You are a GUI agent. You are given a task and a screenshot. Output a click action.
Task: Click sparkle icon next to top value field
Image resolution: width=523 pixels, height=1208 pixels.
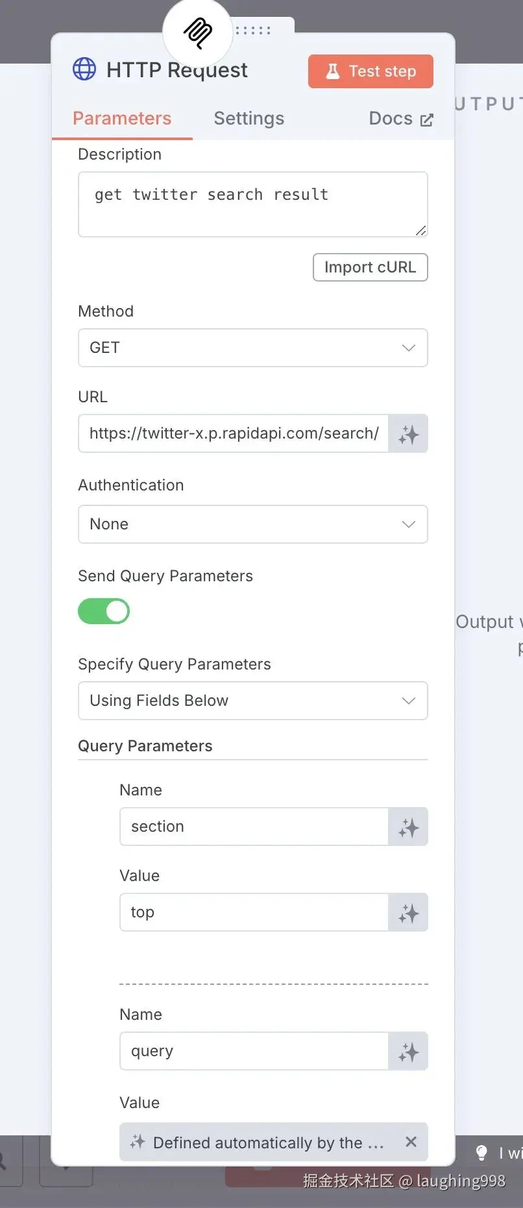[408, 913]
